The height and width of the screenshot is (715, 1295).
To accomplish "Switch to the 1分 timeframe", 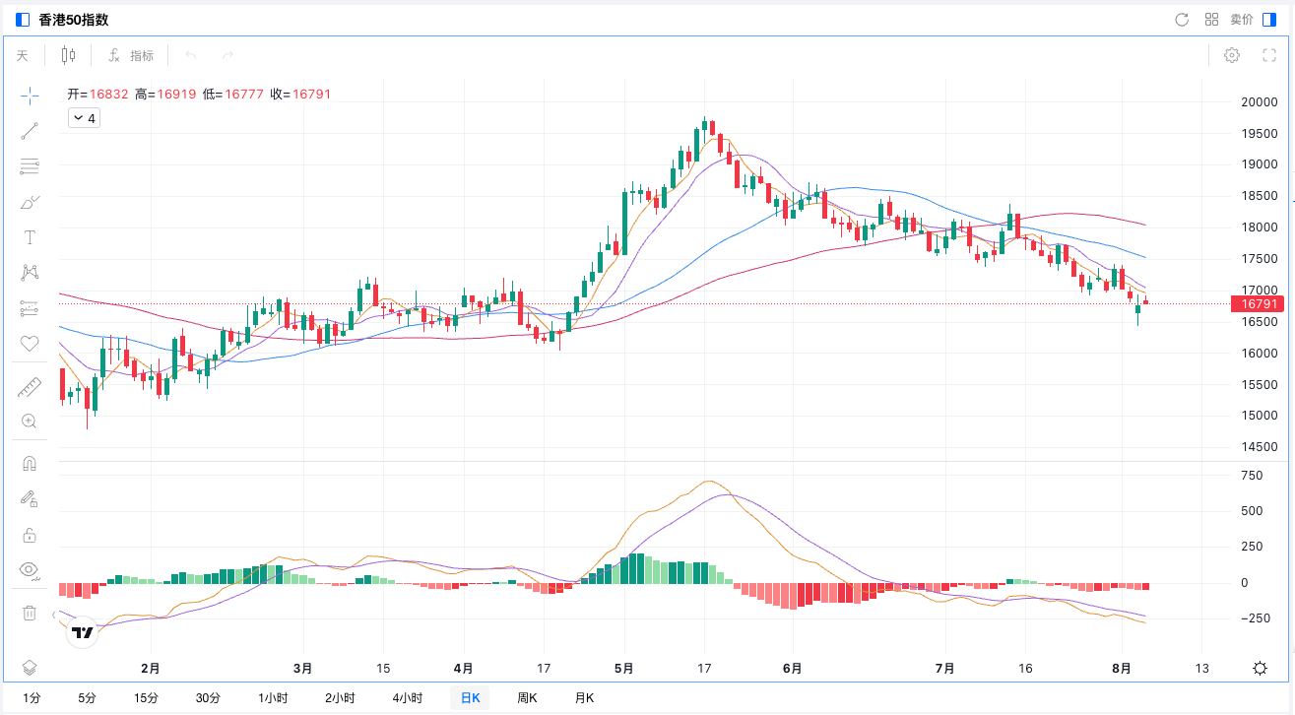I will pyautogui.click(x=30, y=698).
